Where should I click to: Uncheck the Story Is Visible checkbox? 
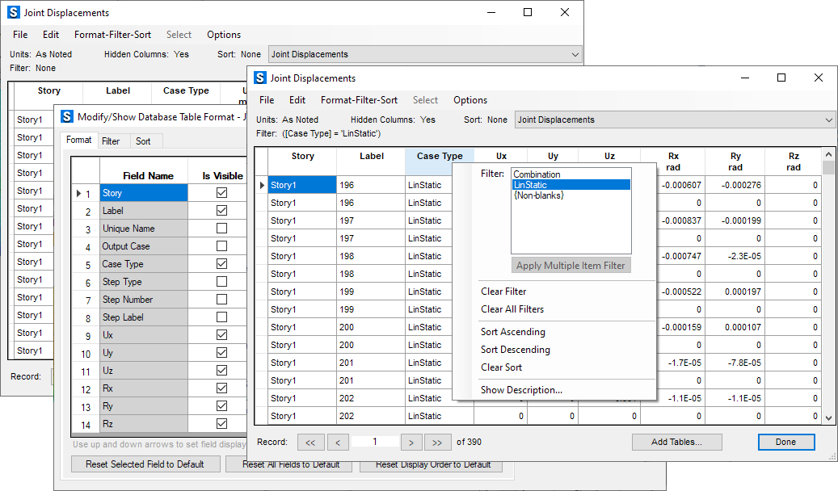pos(221,193)
